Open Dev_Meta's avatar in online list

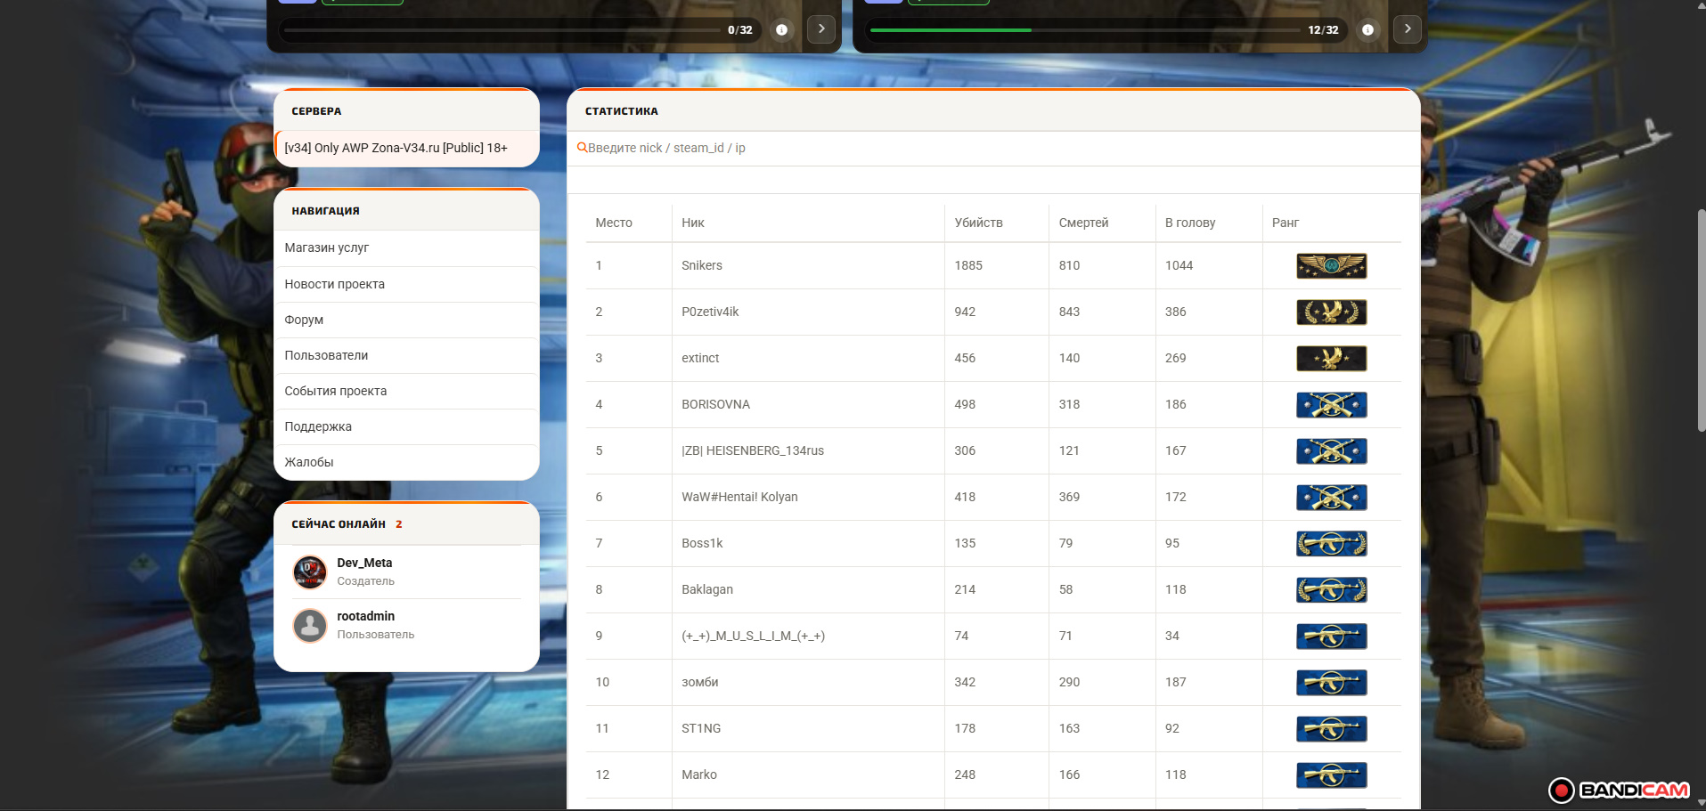310,572
